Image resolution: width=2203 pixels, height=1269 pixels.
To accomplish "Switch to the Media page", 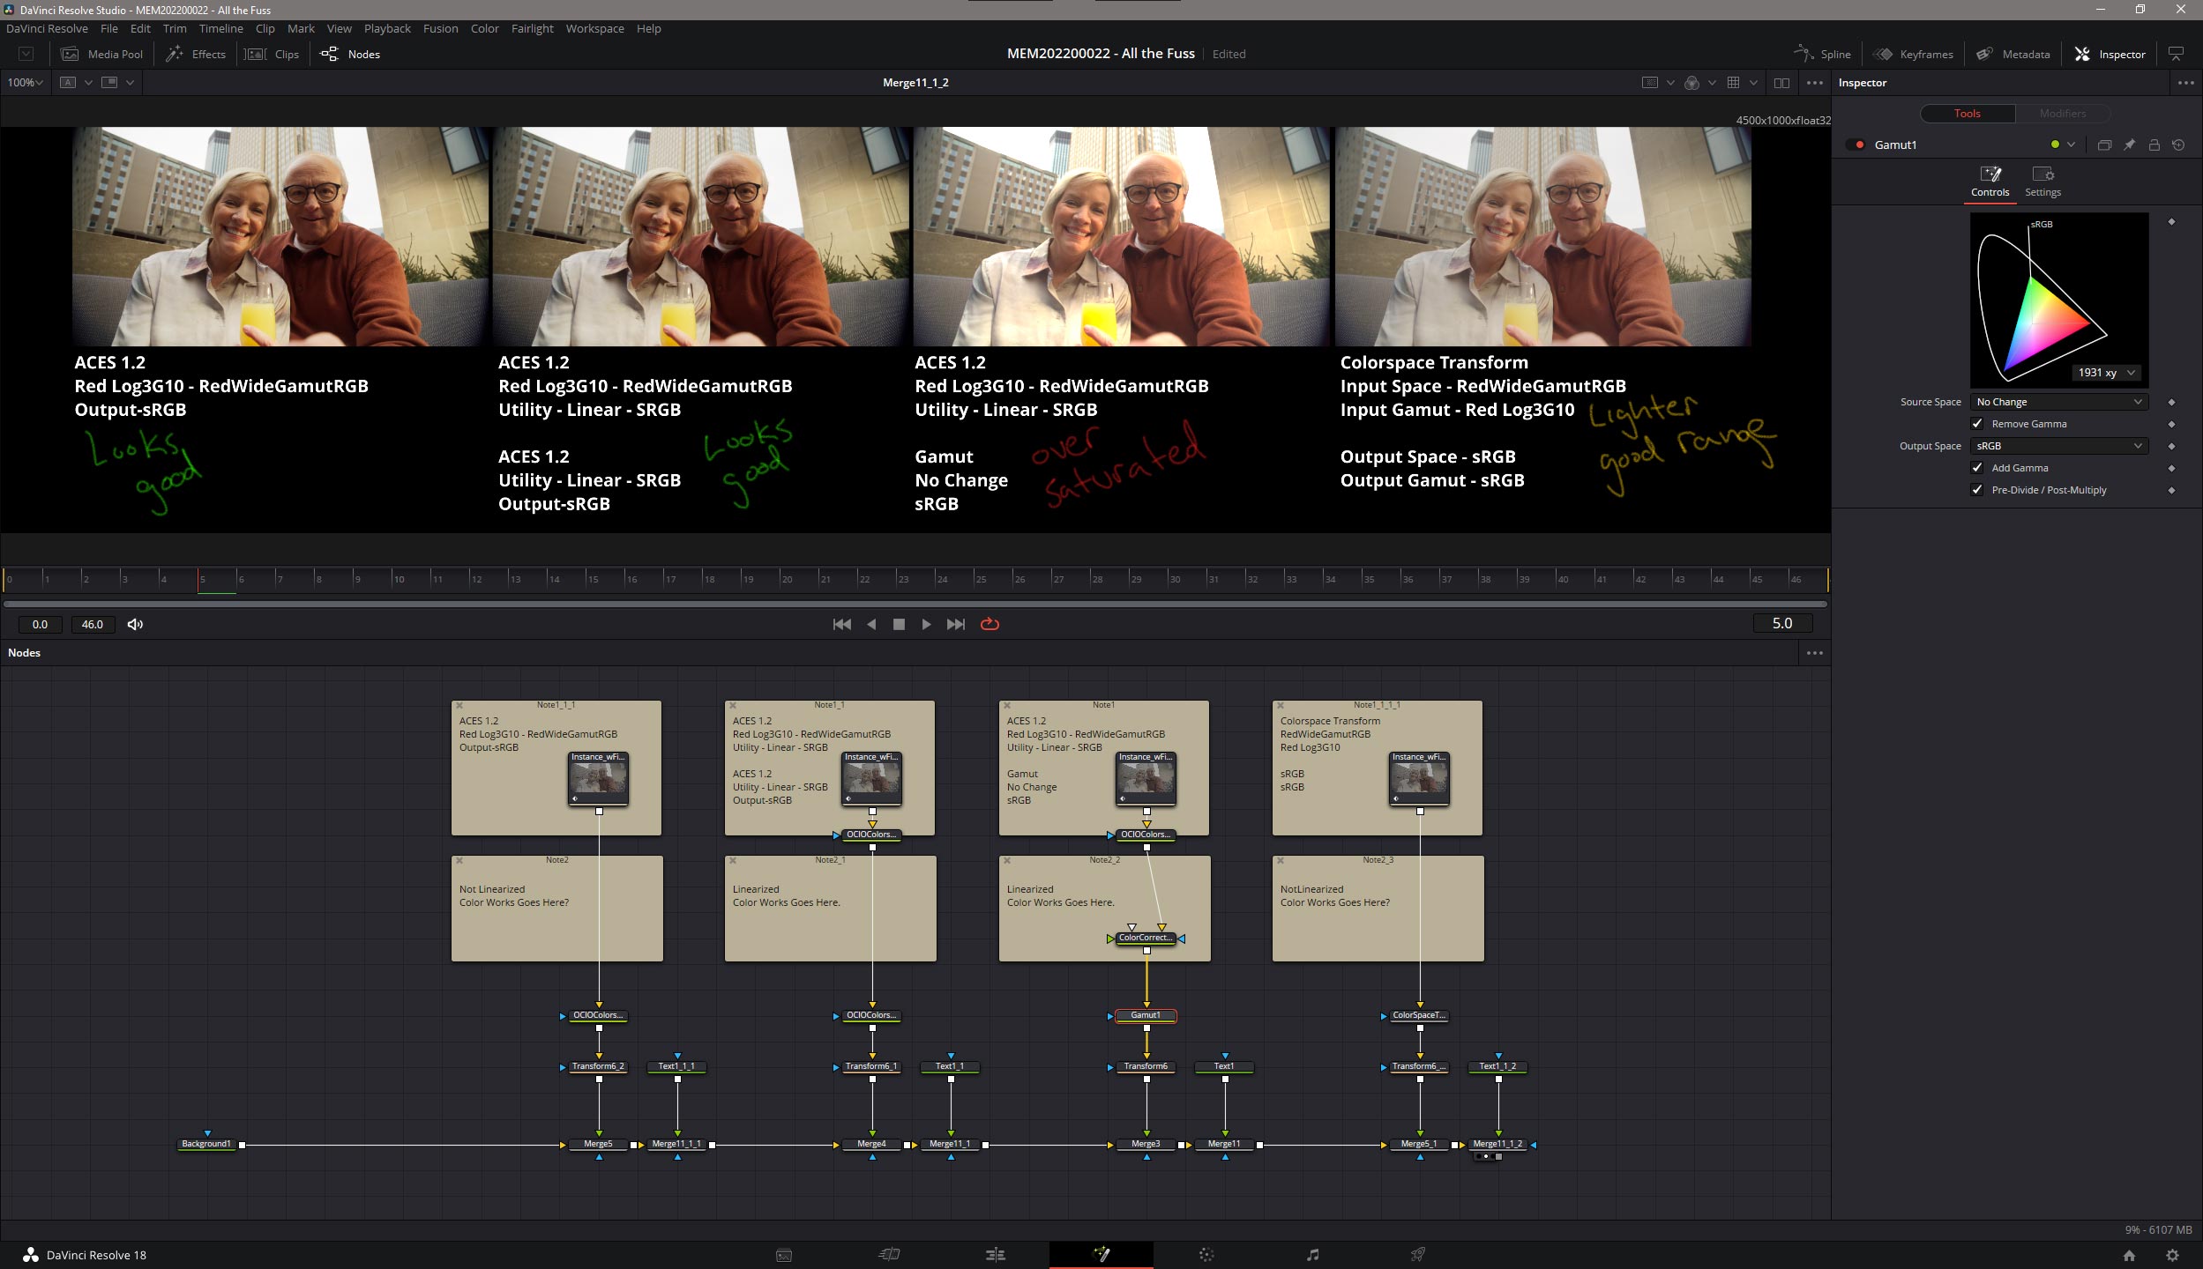I will [783, 1255].
